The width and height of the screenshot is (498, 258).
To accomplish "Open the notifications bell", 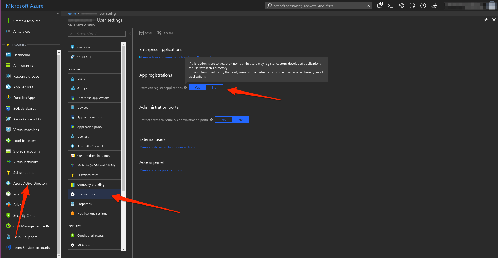I will point(379,6).
